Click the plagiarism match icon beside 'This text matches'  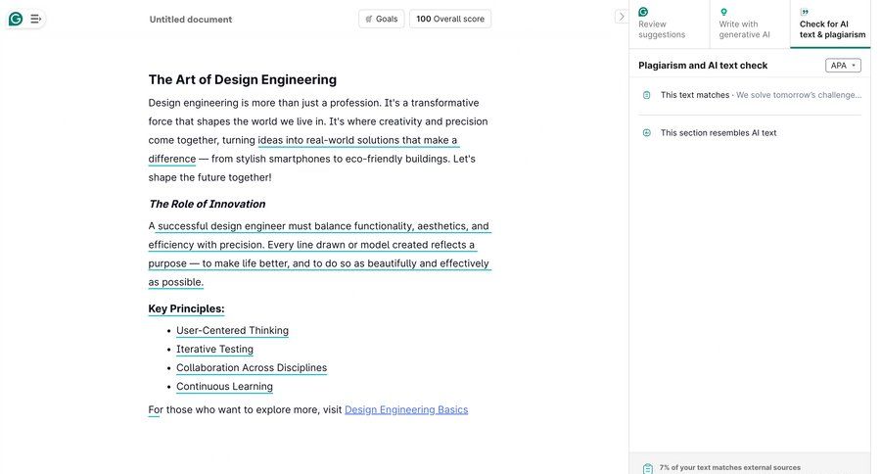coord(647,95)
